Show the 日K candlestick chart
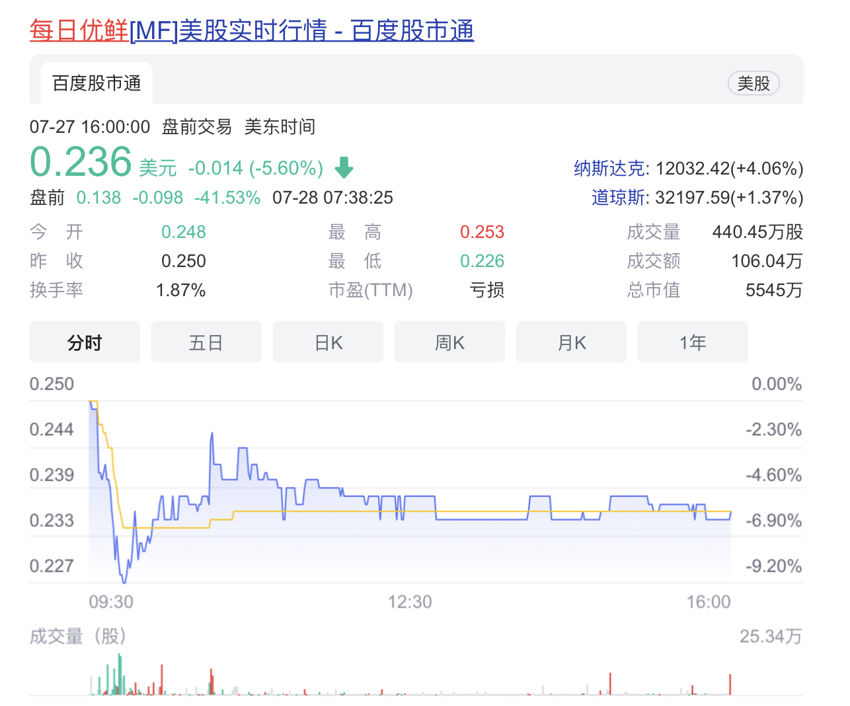Screen dimensions: 850x706 328,342
